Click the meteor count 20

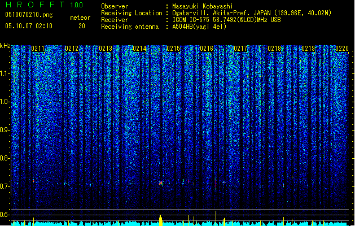[x=82, y=26]
